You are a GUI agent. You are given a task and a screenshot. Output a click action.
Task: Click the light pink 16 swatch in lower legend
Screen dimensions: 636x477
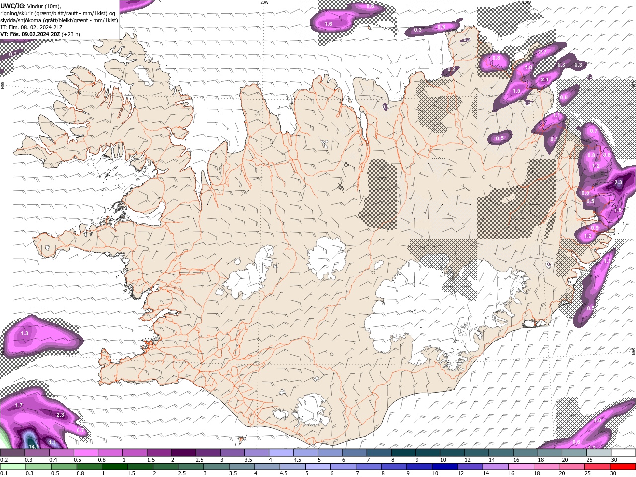click(521, 467)
